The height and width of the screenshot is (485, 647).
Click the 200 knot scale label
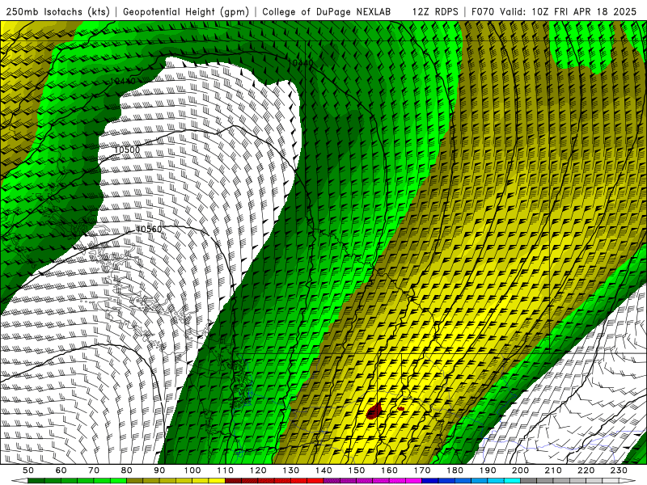pyautogui.click(x=520, y=470)
